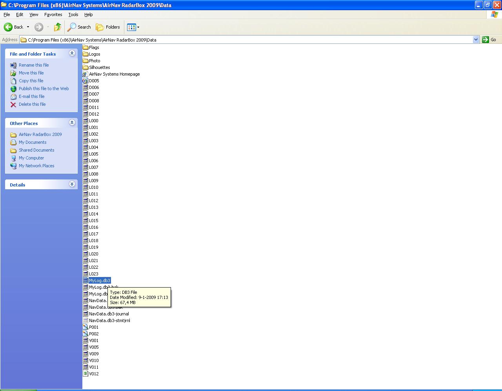Viewport: 502px width, 391px height.
Task: Select the V012 file icon
Action: click(x=85, y=374)
